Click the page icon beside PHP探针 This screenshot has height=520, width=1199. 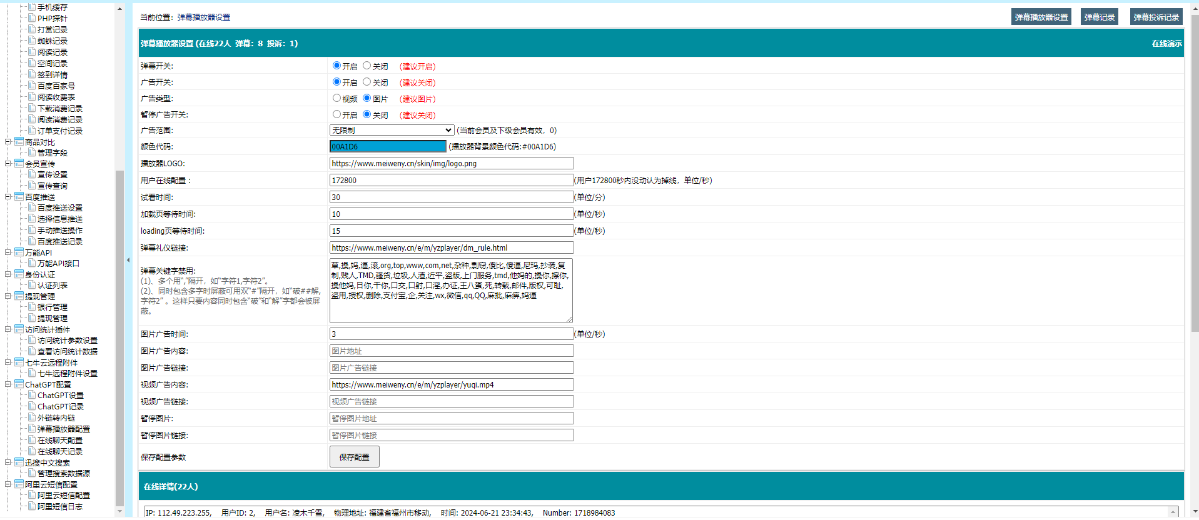tap(32, 18)
